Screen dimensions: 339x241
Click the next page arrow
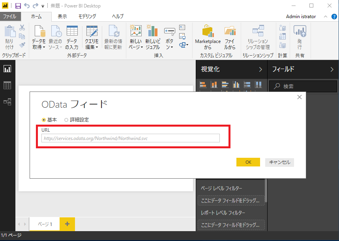click(25, 224)
